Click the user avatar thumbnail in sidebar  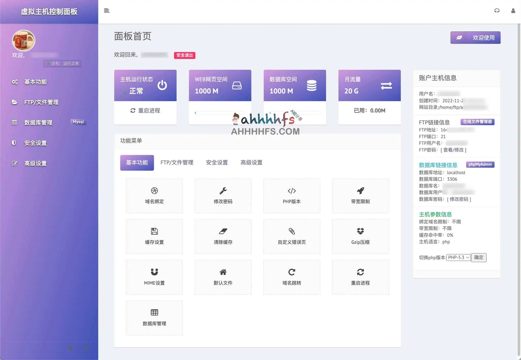[x=23, y=41]
